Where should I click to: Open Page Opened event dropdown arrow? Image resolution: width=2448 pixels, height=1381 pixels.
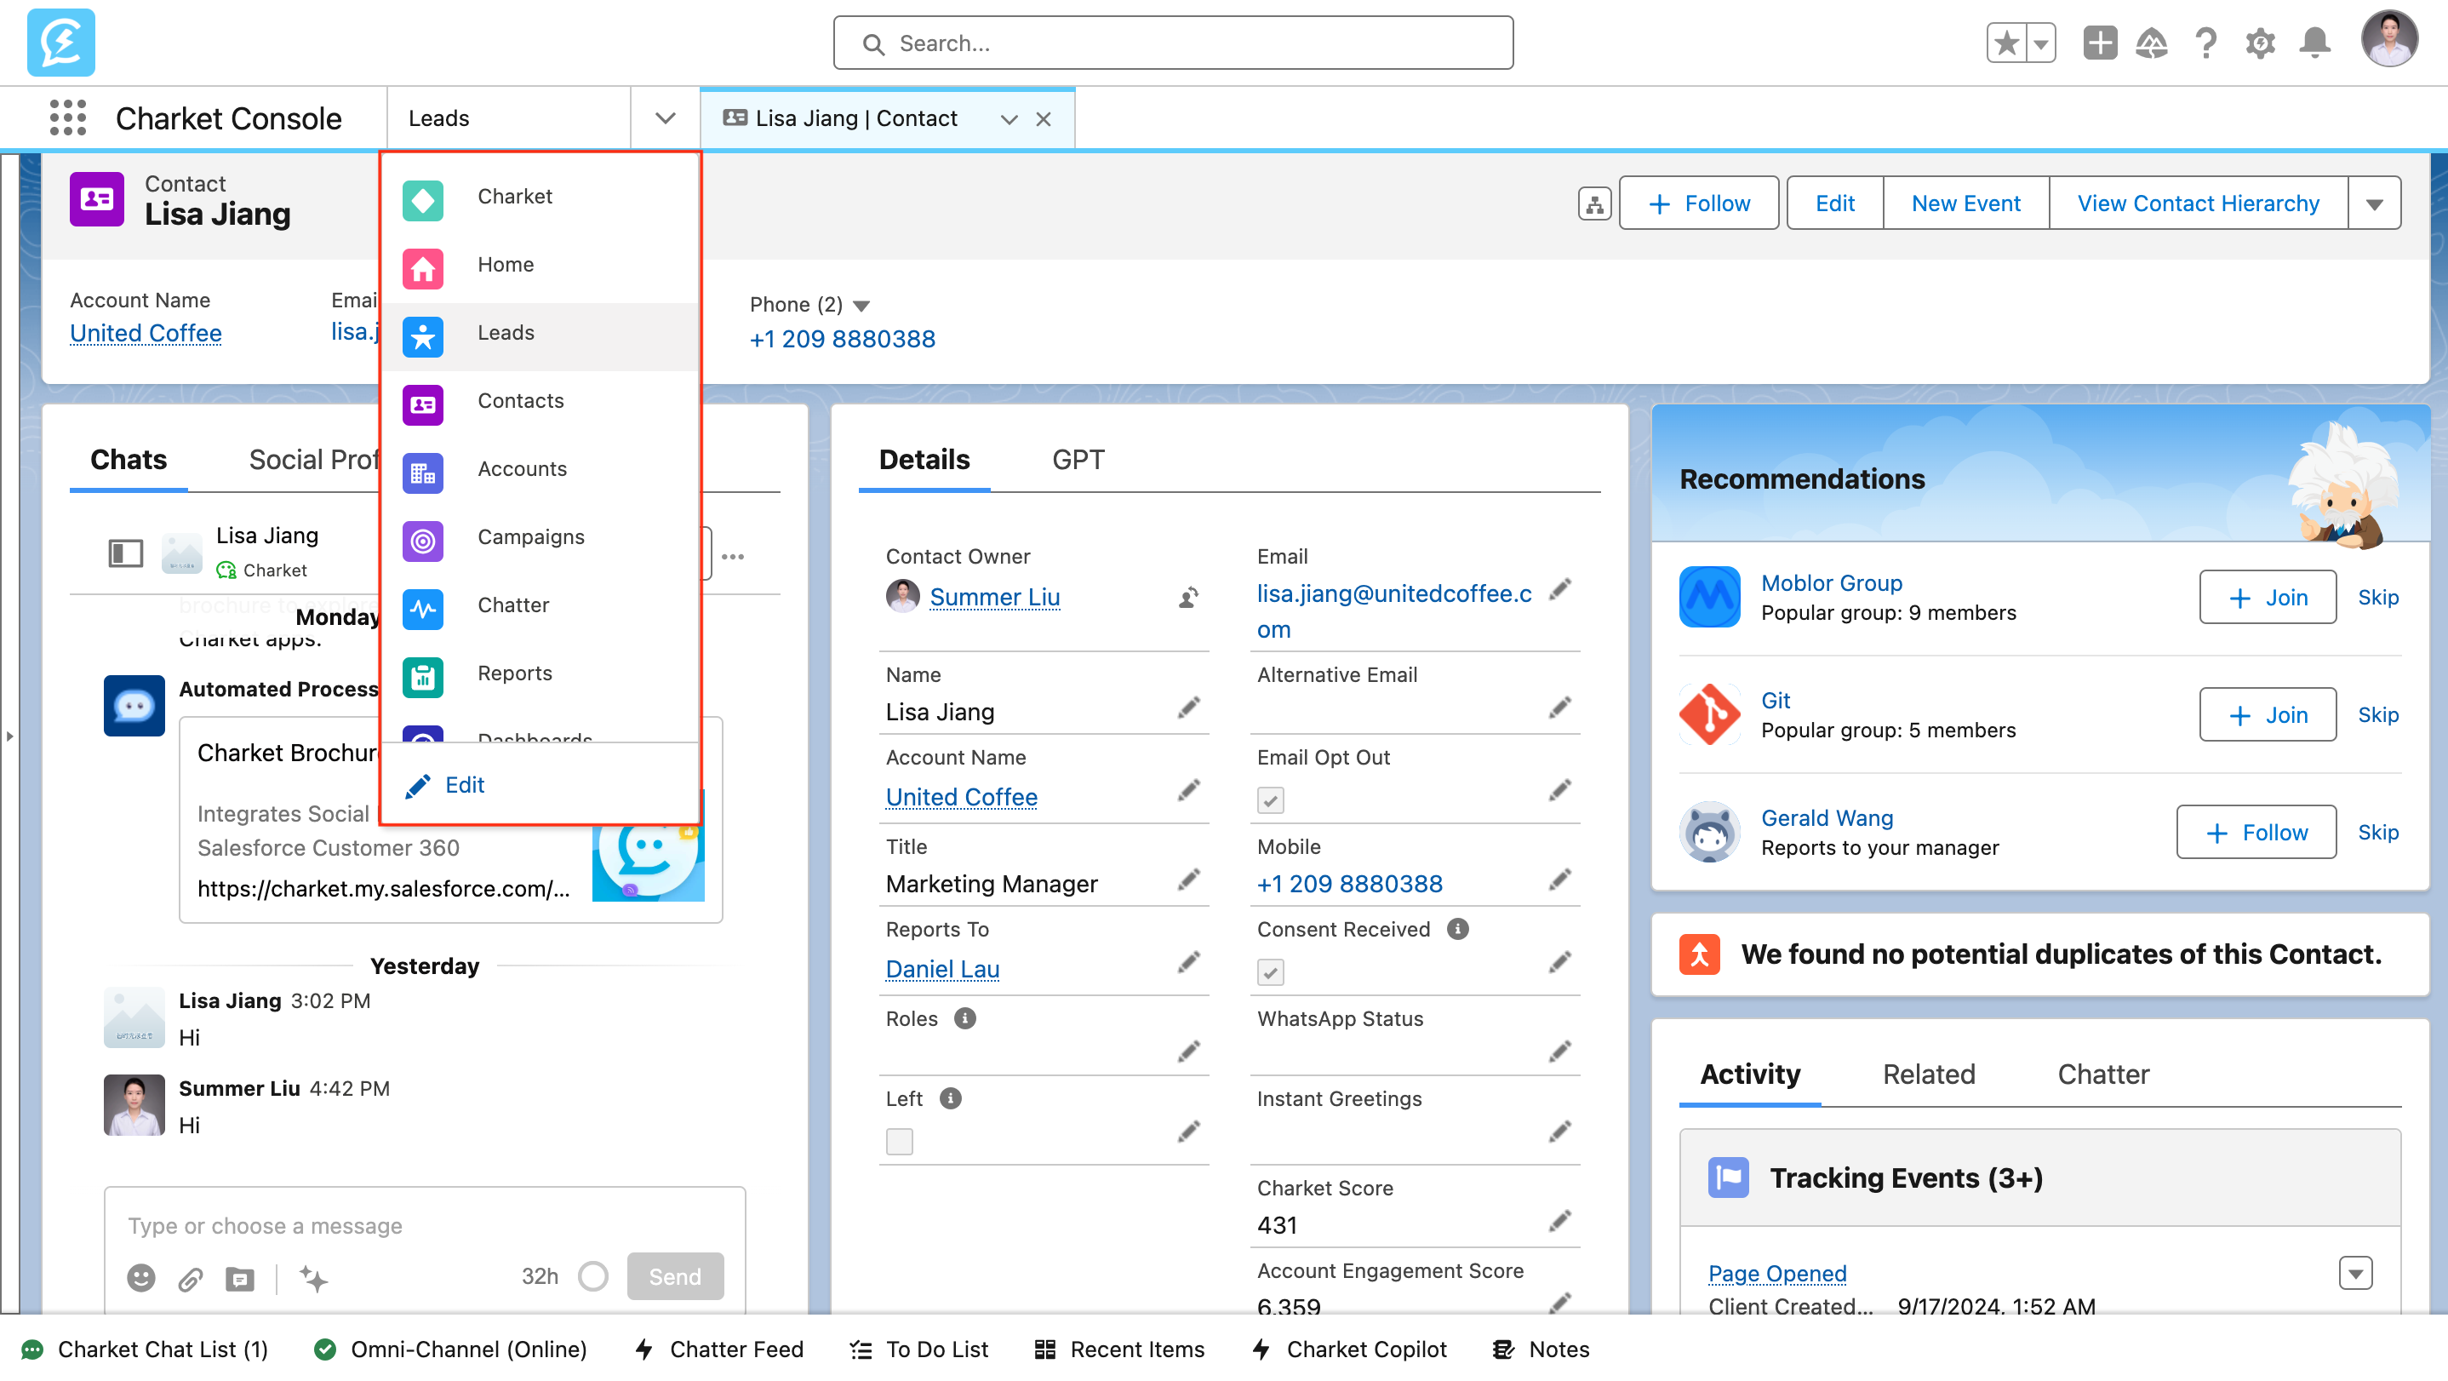coord(2356,1273)
